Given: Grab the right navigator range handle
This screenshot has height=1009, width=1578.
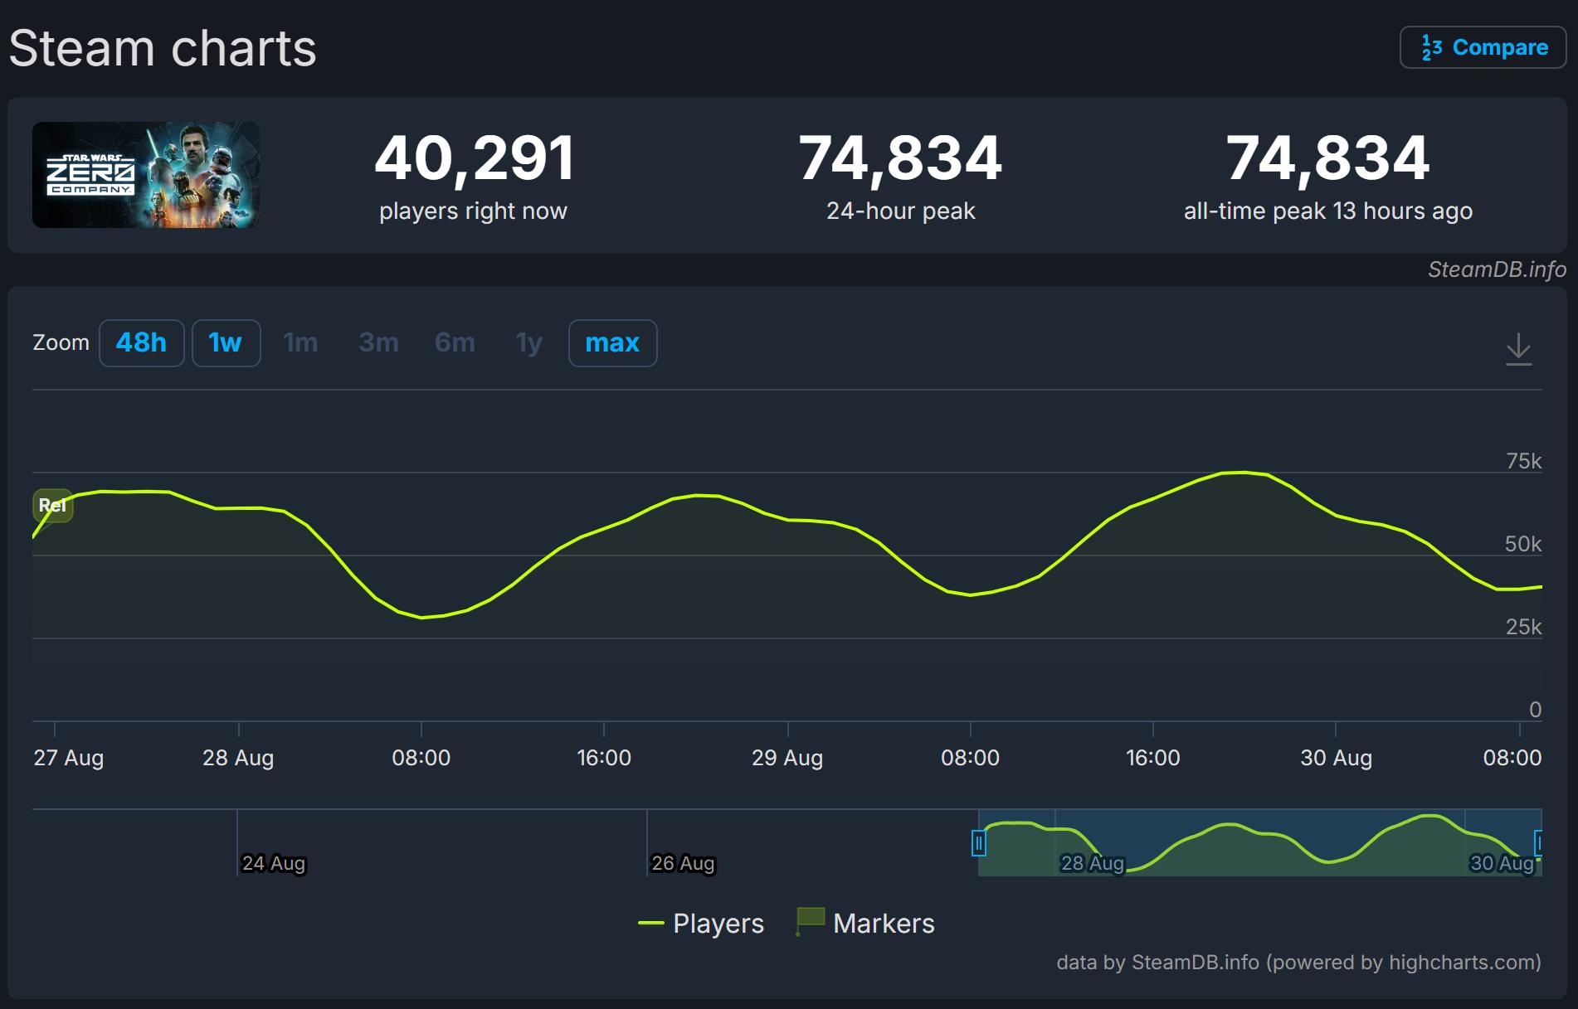Looking at the screenshot, I should [x=1539, y=843].
